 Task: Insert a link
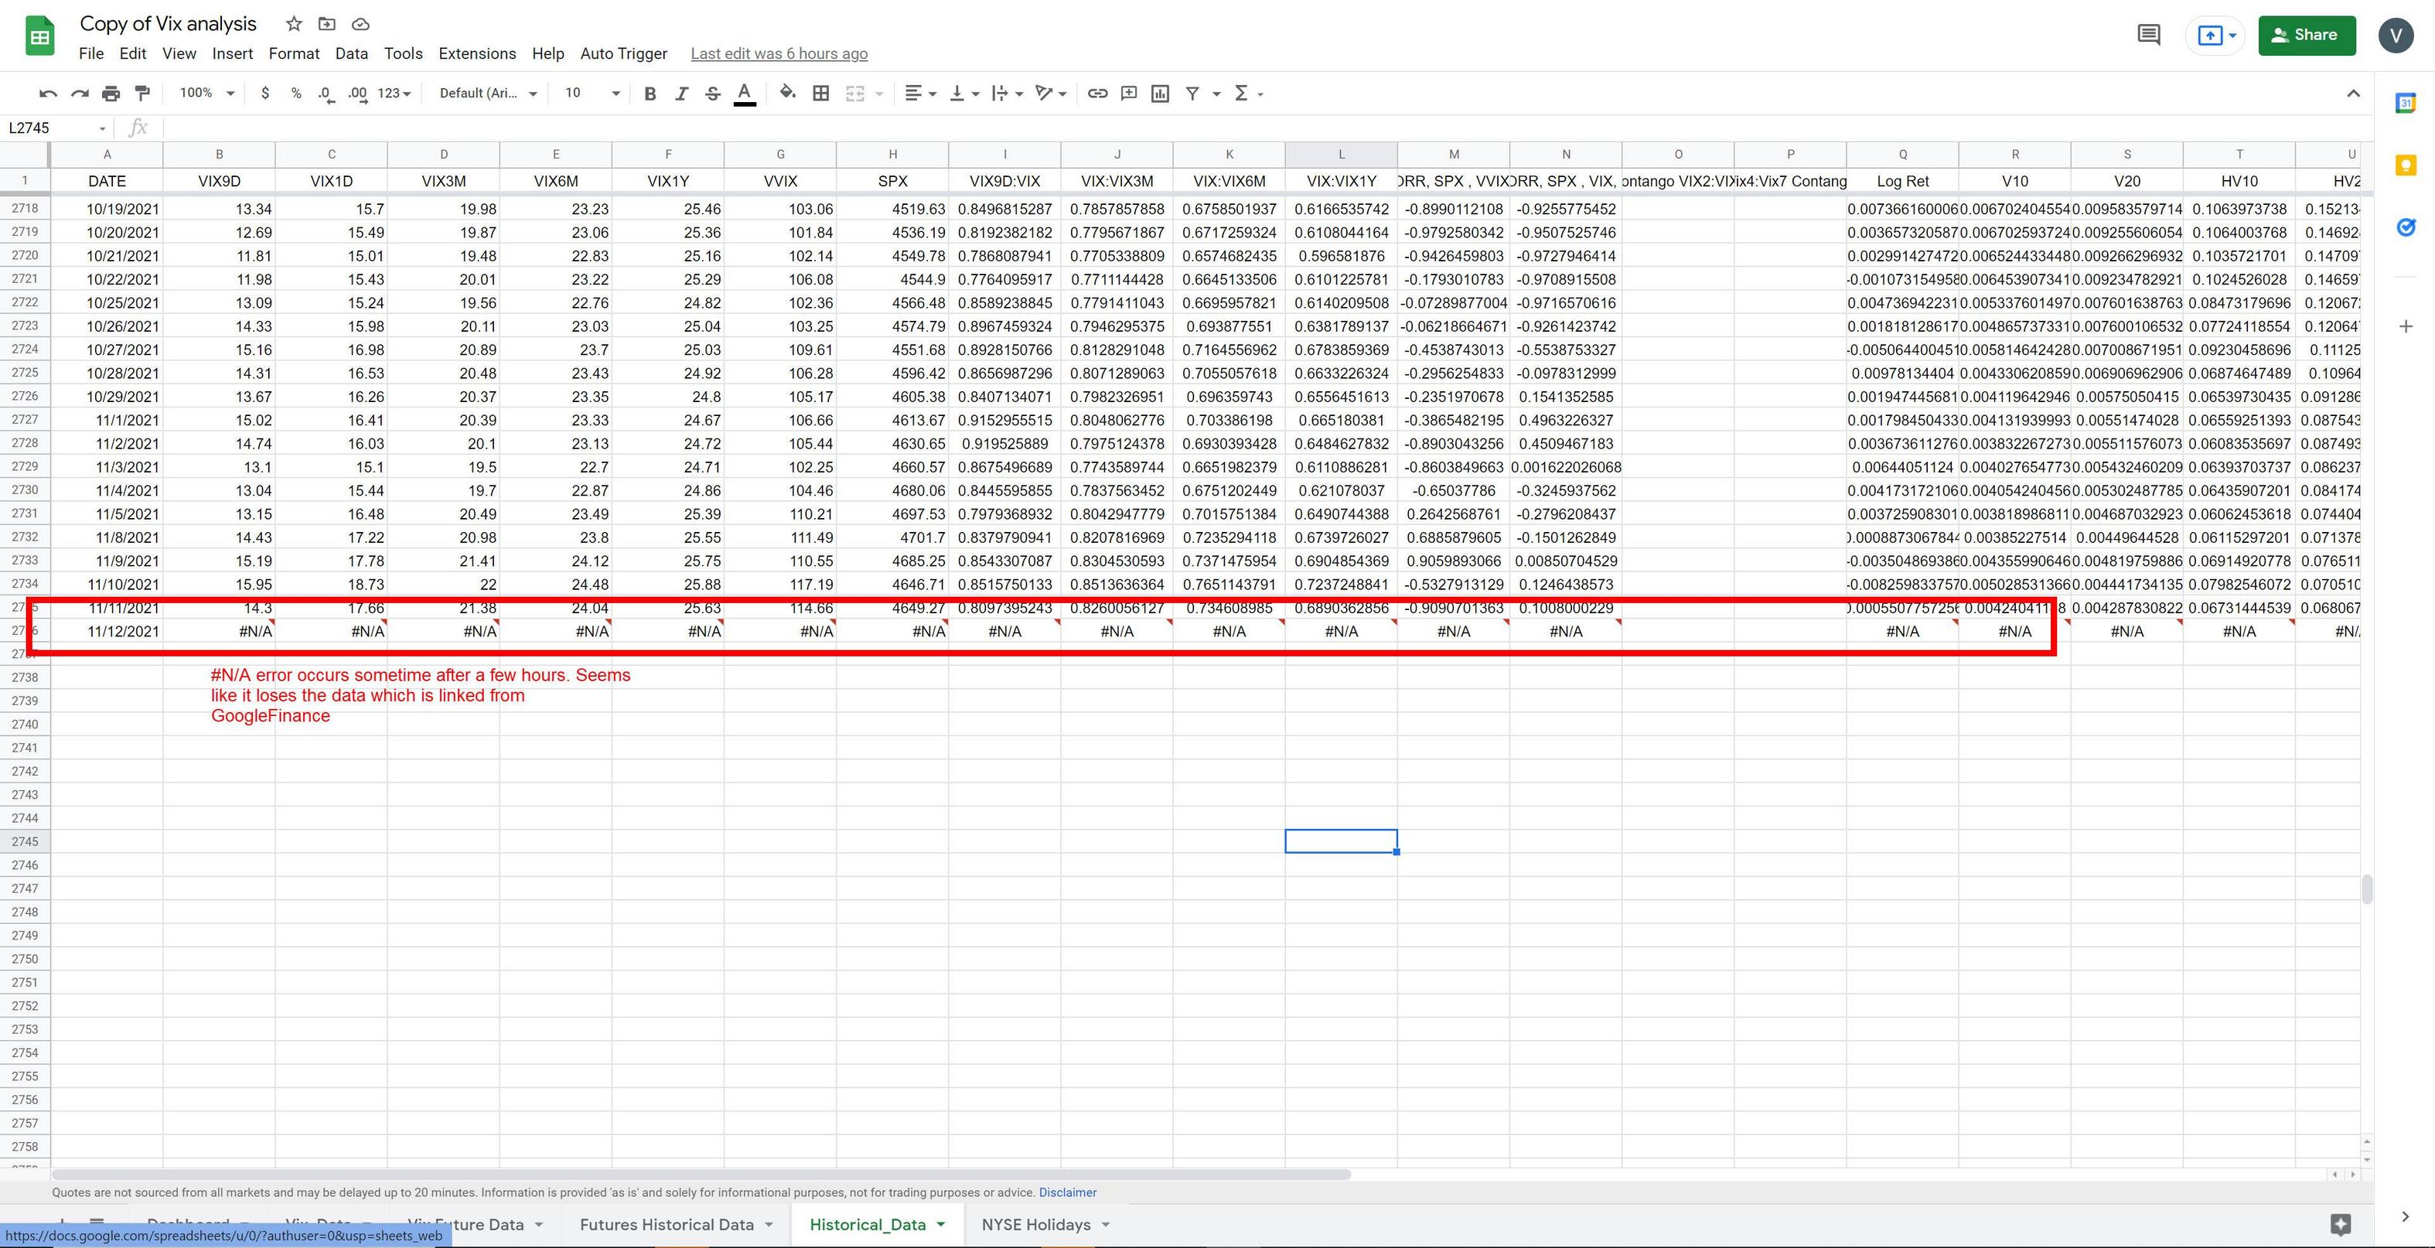point(1097,93)
